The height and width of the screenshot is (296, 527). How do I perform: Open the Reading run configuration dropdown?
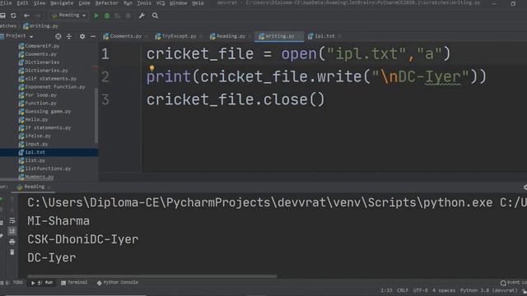68,16
